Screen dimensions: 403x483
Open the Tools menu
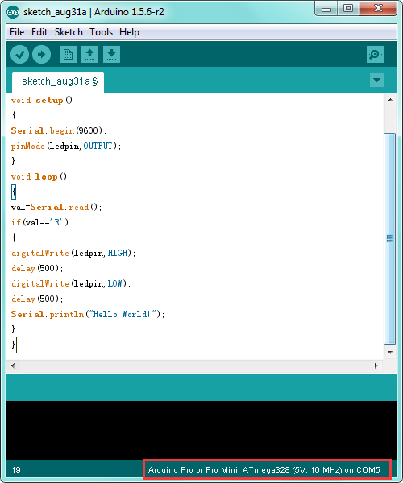tap(101, 32)
